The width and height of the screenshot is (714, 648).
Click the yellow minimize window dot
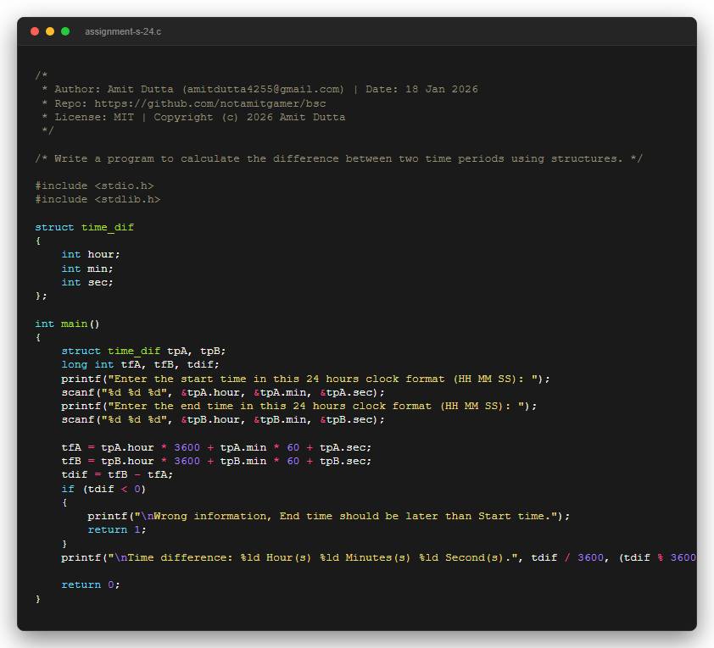coord(50,31)
